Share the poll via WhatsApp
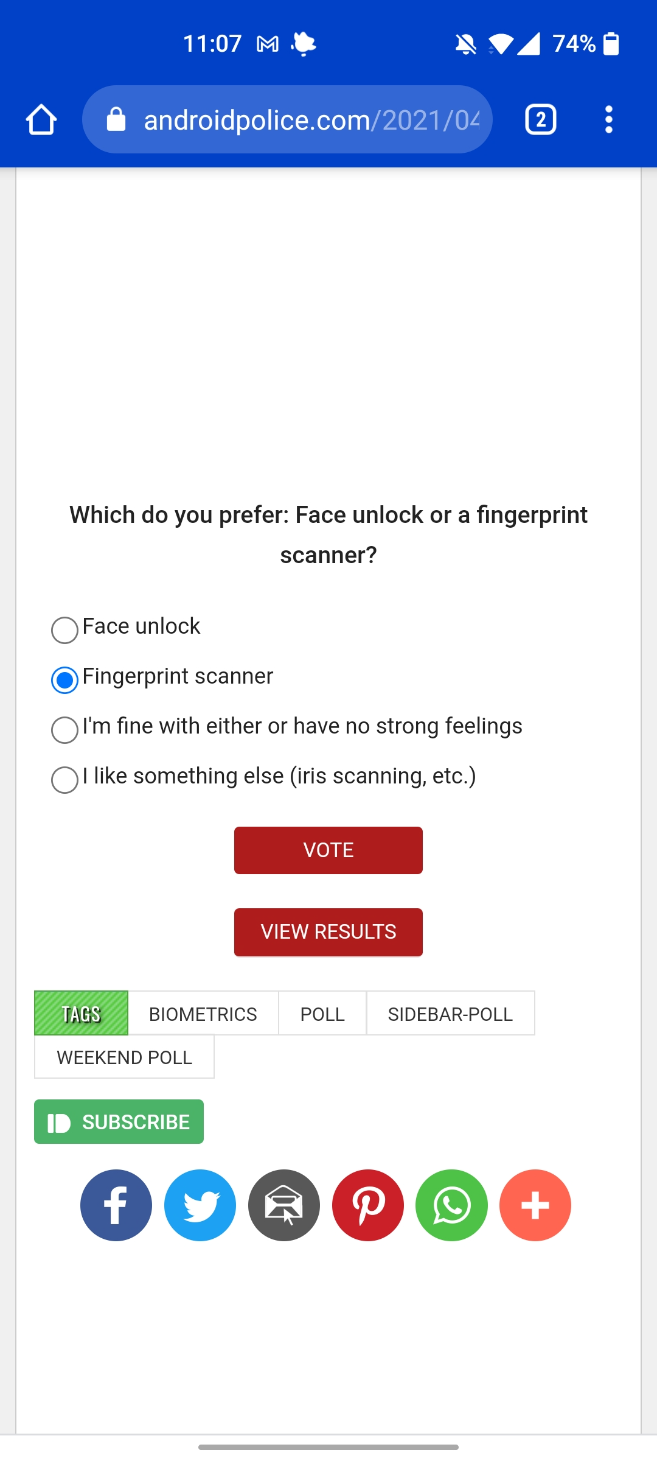 [451, 1205]
